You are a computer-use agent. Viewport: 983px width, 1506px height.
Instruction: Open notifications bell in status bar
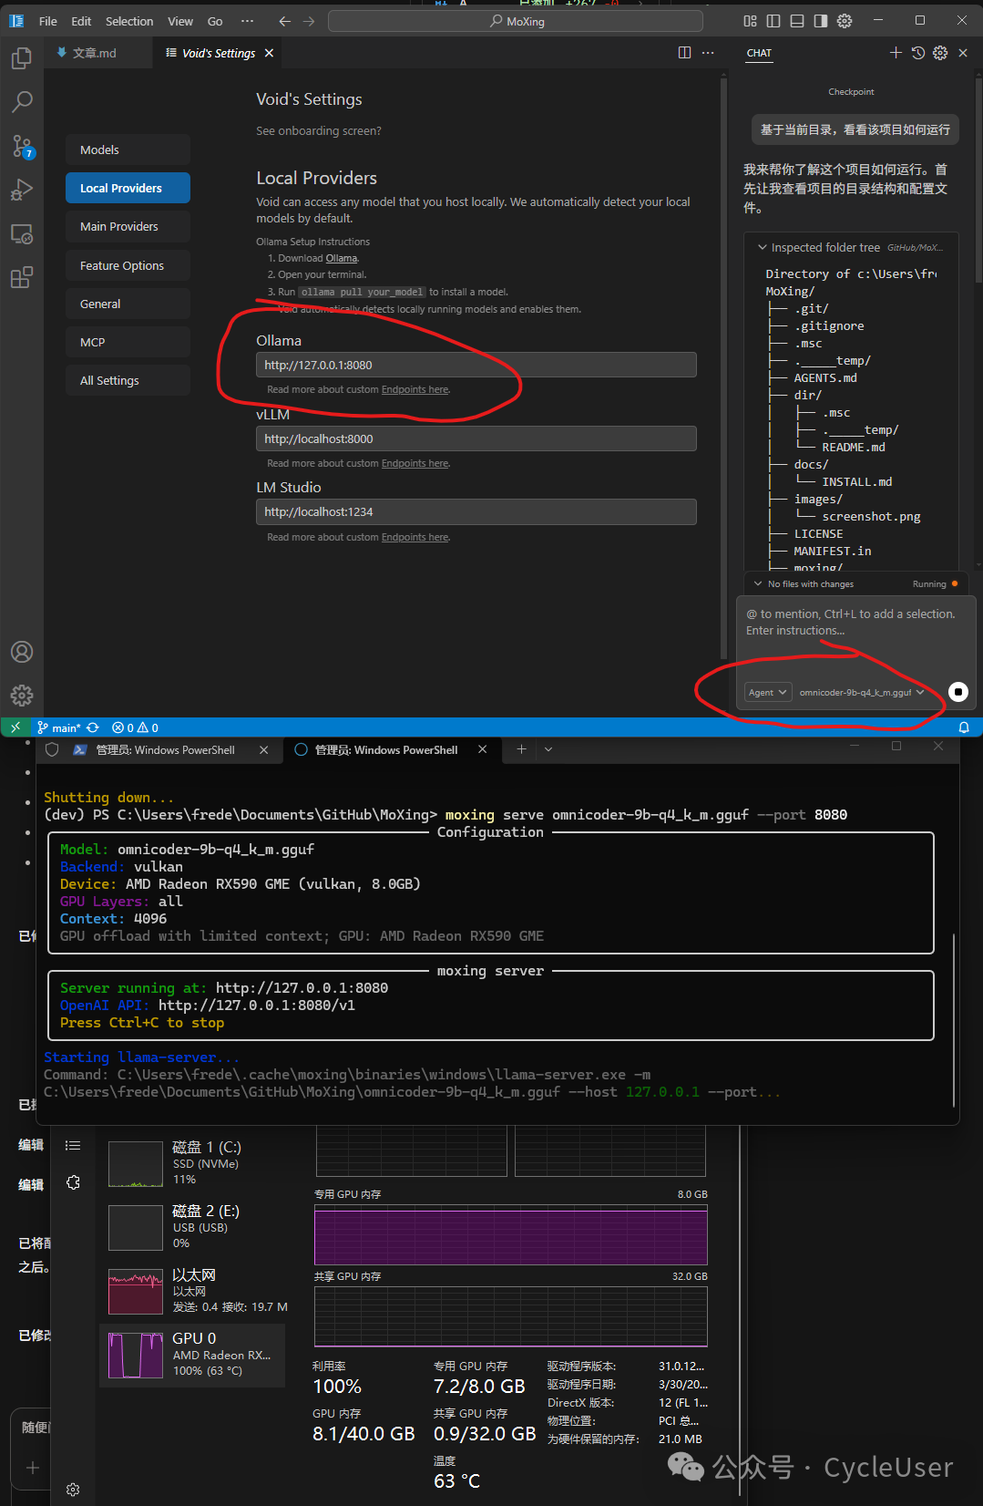coord(964,727)
